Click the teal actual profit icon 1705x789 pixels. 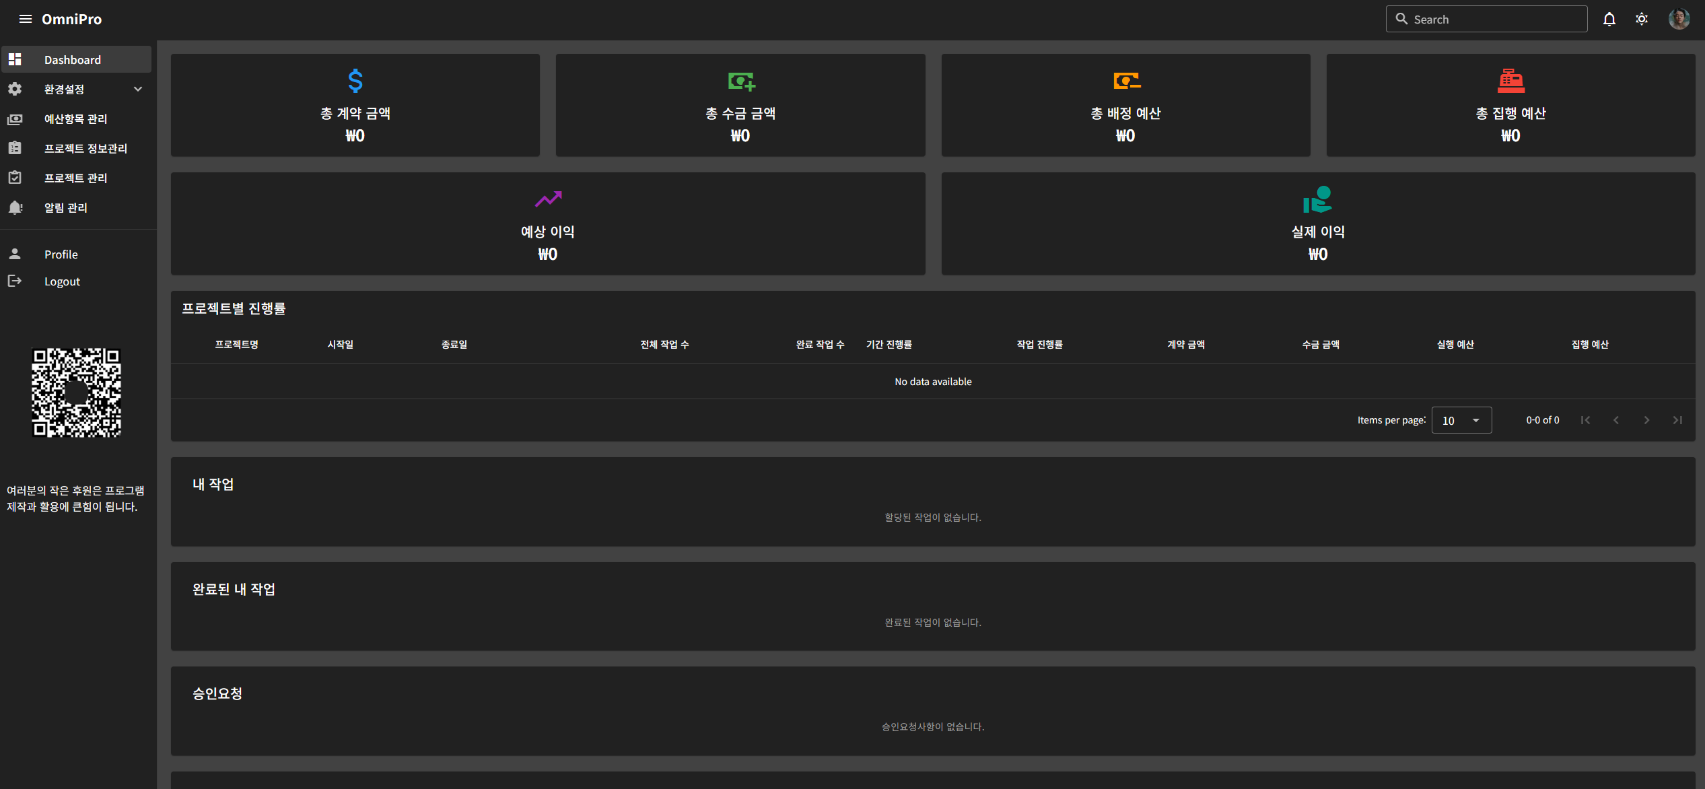[x=1317, y=199]
